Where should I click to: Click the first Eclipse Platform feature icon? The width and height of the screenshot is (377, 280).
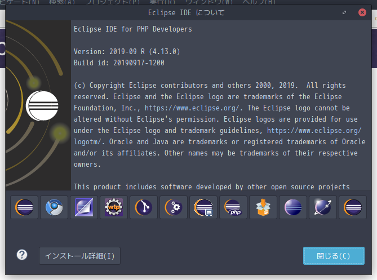(x=24, y=207)
